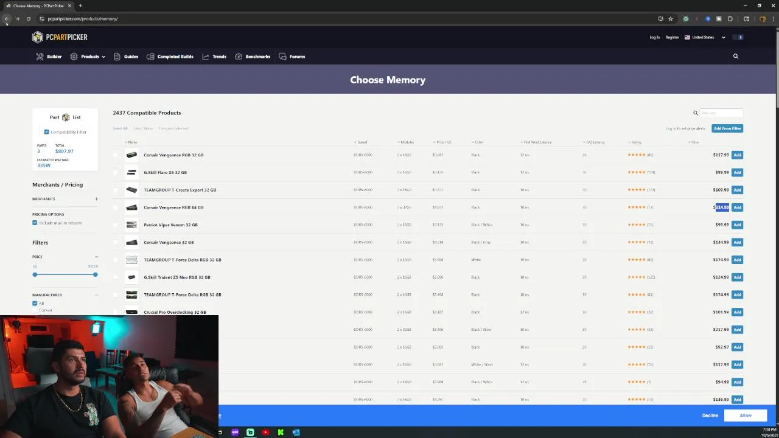
Task: Open the United States country dropdown
Action: pyautogui.click(x=705, y=38)
